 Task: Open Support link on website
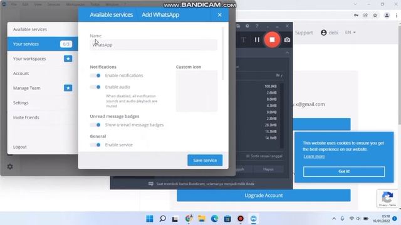pos(304,32)
